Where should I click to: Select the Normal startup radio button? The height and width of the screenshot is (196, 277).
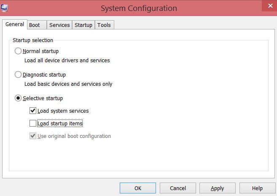point(18,51)
